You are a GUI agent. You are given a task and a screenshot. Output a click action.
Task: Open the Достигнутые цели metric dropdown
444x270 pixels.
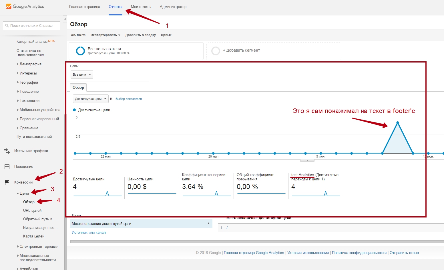(x=91, y=99)
